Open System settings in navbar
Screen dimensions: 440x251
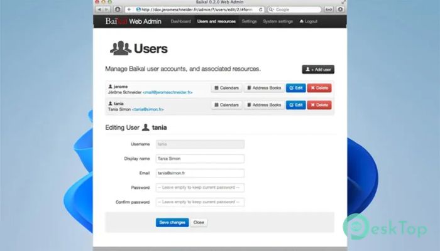pos(278,21)
